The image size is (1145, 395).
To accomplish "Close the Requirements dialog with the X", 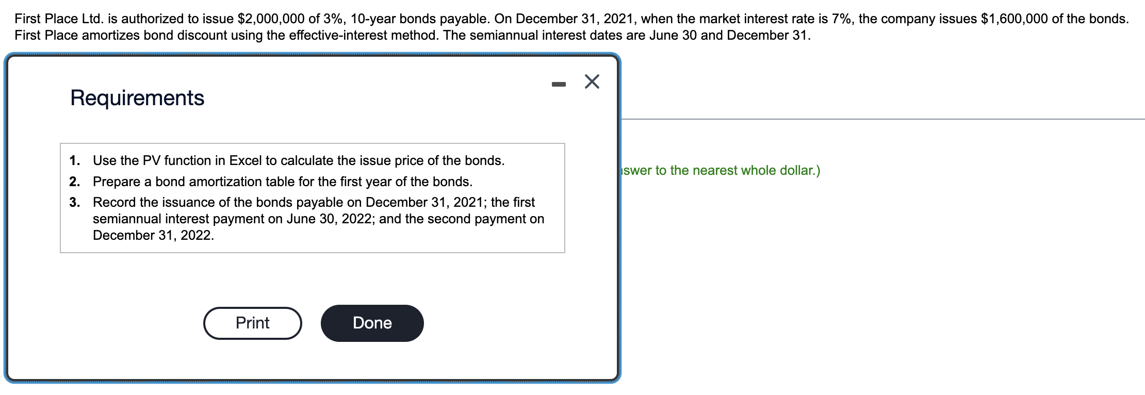I will click(x=591, y=81).
